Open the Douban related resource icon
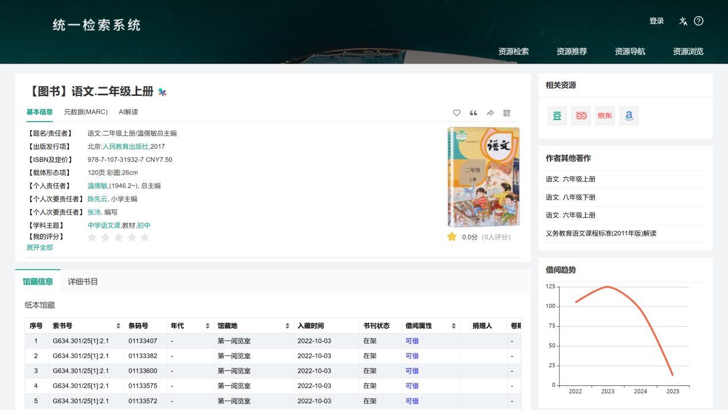 click(x=557, y=116)
